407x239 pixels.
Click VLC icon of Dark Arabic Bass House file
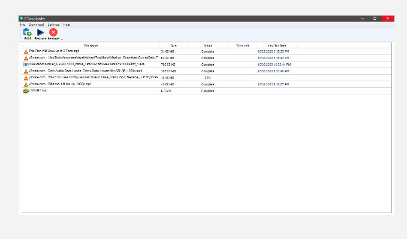pyautogui.click(x=25, y=71)
